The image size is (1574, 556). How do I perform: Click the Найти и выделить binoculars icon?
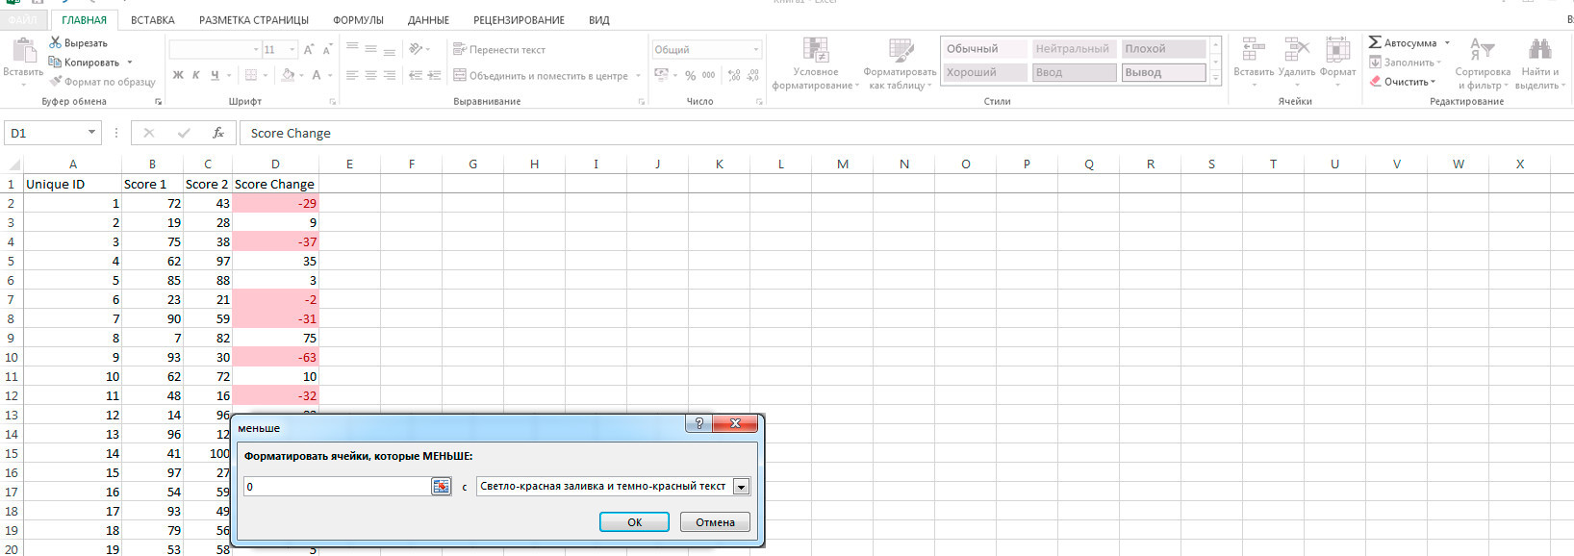point(1539,50)
